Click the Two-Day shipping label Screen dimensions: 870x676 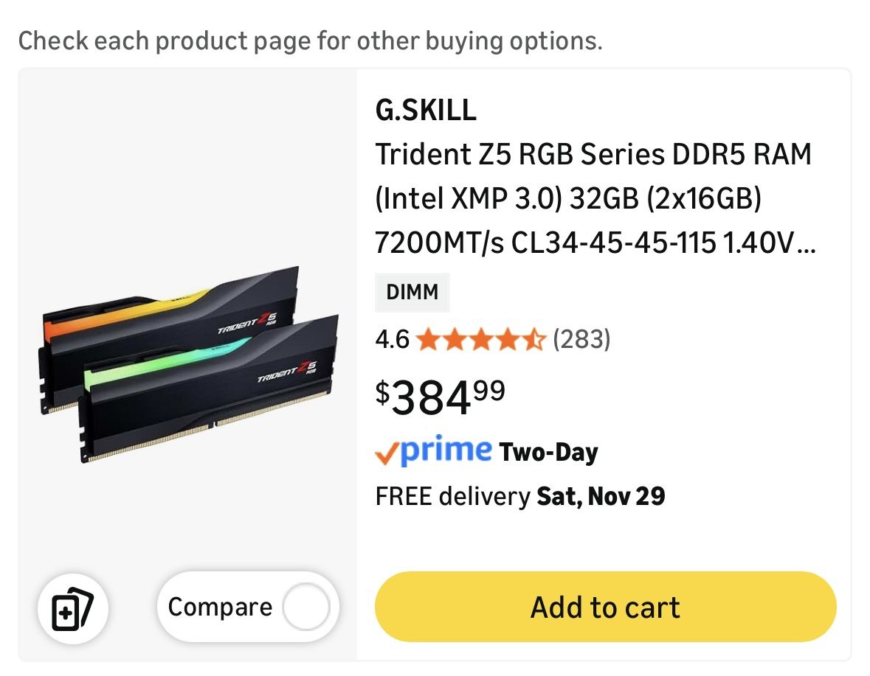tap(549, 452)
